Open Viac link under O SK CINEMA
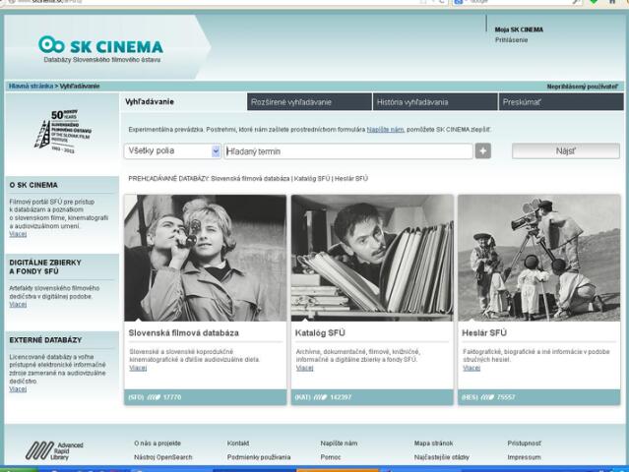The image size is (629, 472). click(x=18, y=234)
